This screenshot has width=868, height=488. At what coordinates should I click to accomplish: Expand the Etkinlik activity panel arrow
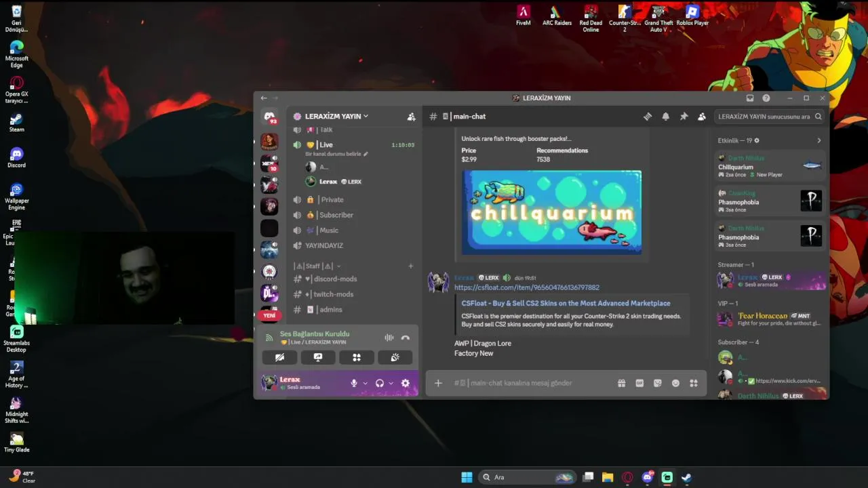[818, 140]
